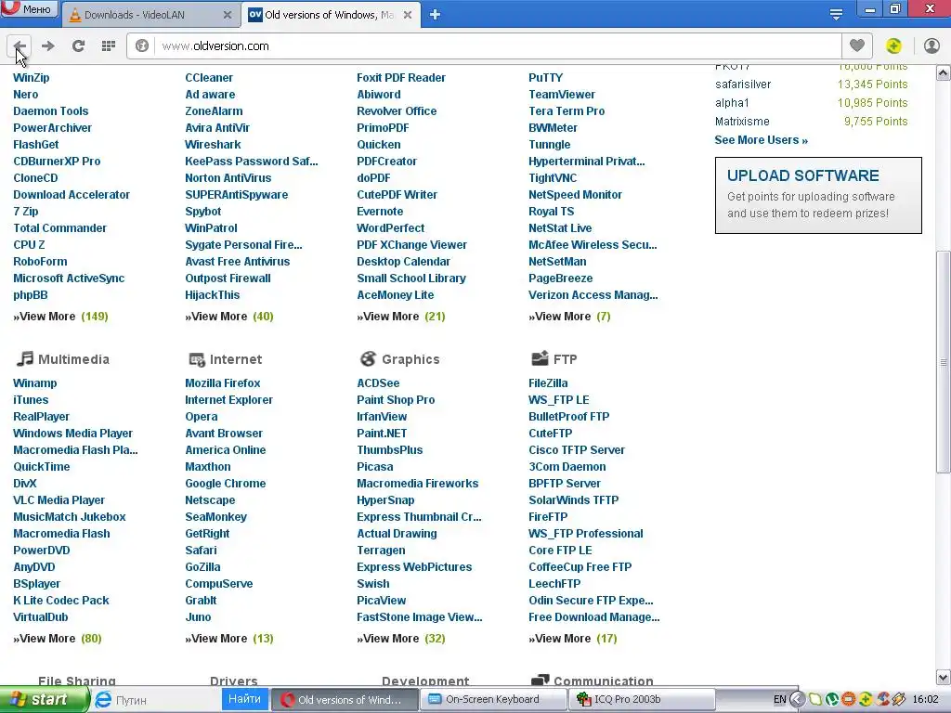951x713 pixels.
Task: Open the Winamp link
Action: 34,383
